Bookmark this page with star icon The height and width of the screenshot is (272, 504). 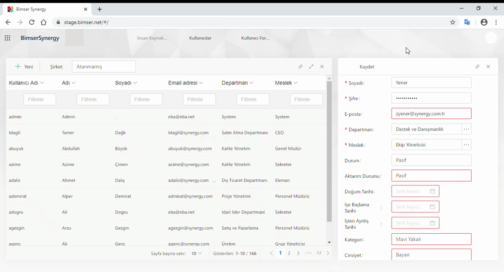tap(453, 22)
